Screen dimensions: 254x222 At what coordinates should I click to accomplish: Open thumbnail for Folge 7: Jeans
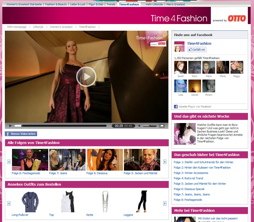point(67,160)
